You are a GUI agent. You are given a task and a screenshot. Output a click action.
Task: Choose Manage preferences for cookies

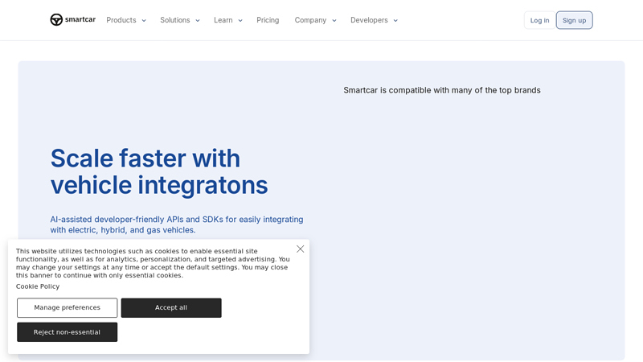(68, 308)
